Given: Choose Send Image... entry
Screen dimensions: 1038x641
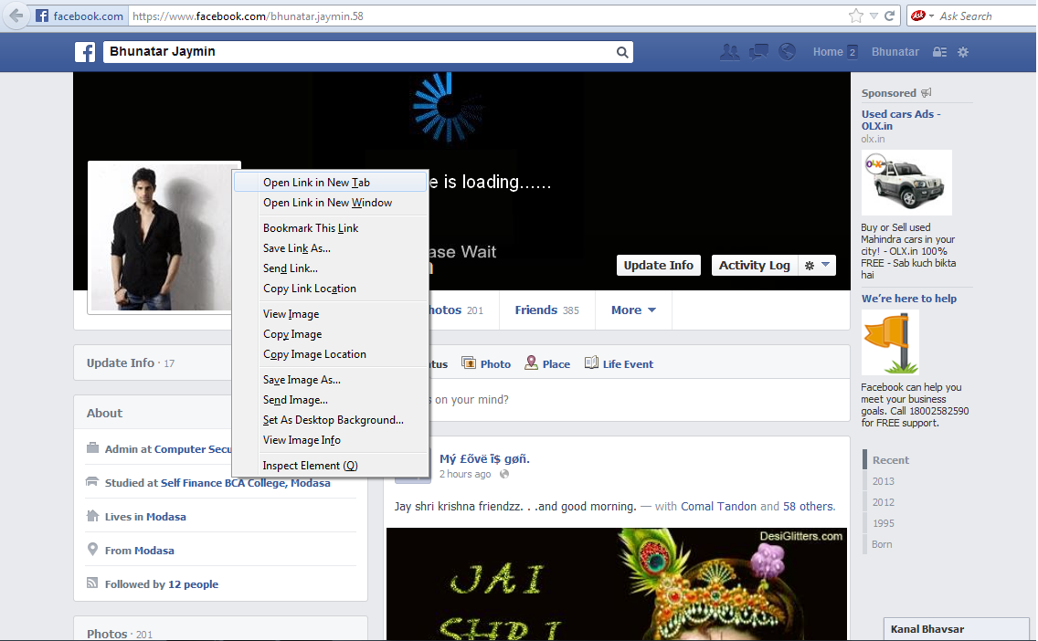Looking at the screenshot, I should (x=330, y=400).
